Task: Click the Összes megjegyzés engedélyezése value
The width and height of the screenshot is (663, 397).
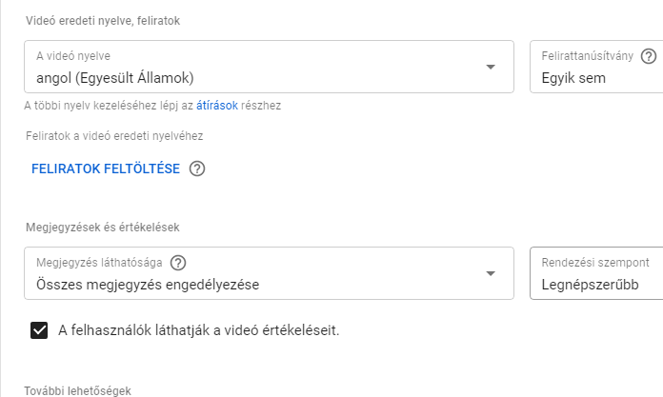Action: (148, 285)
